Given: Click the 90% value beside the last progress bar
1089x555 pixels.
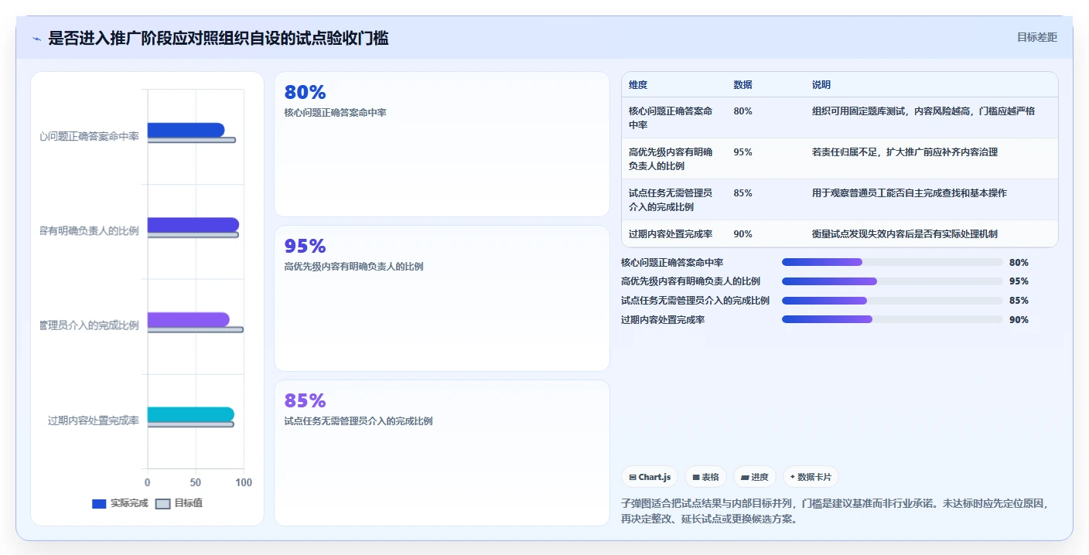Looking at the screenshot, I should click(x=1019, y=320).
